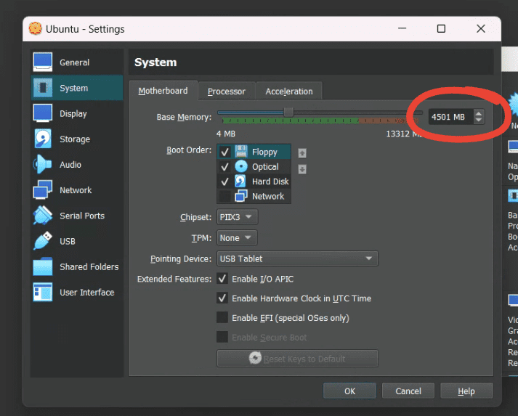Click the Floppy label in boot order
The image size is (518, 416).
click(x=264, y=152)
